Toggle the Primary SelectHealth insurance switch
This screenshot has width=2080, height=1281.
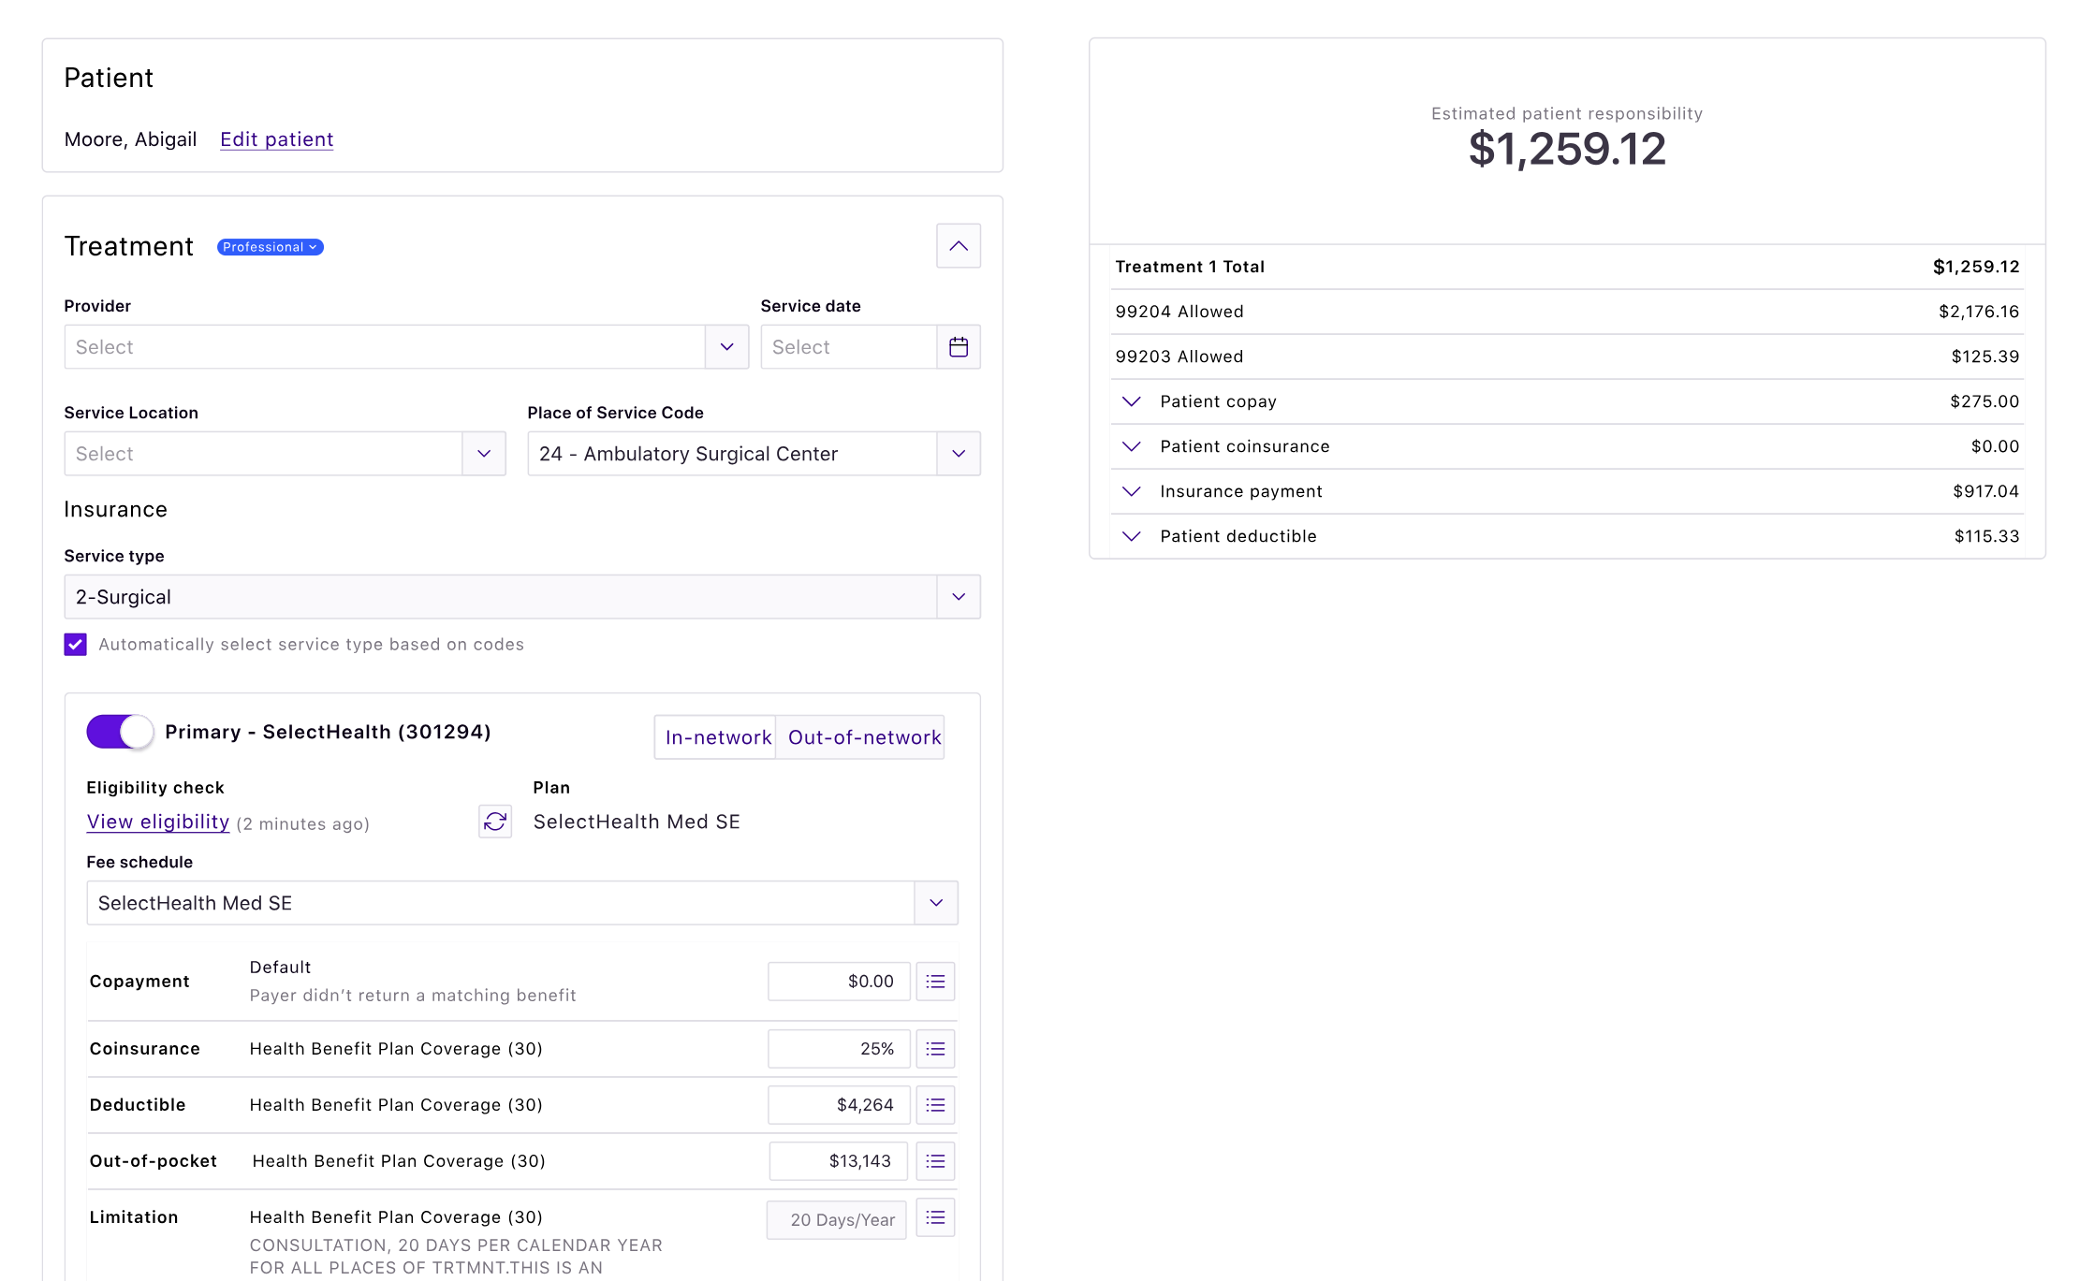(120, 732)
